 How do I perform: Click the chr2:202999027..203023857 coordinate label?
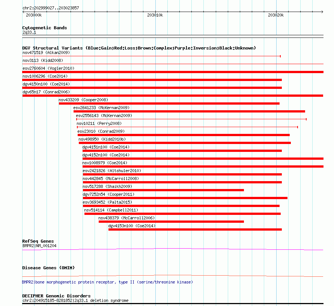click(x=51, y=8)
